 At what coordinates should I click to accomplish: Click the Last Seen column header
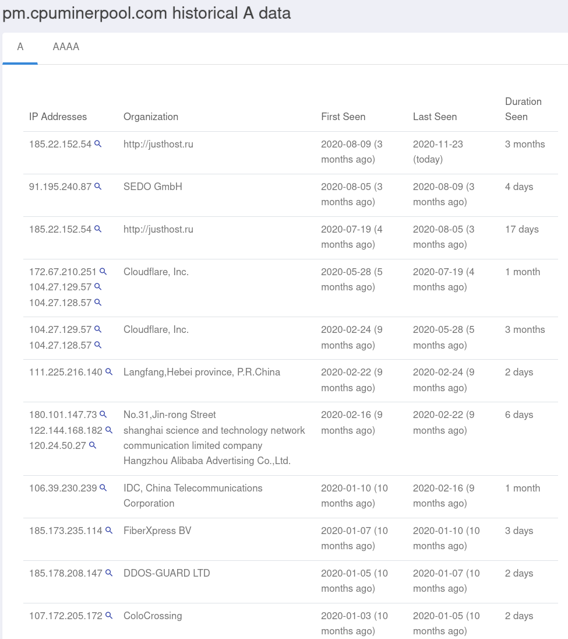pyautogui.click(x=435, y=117)
